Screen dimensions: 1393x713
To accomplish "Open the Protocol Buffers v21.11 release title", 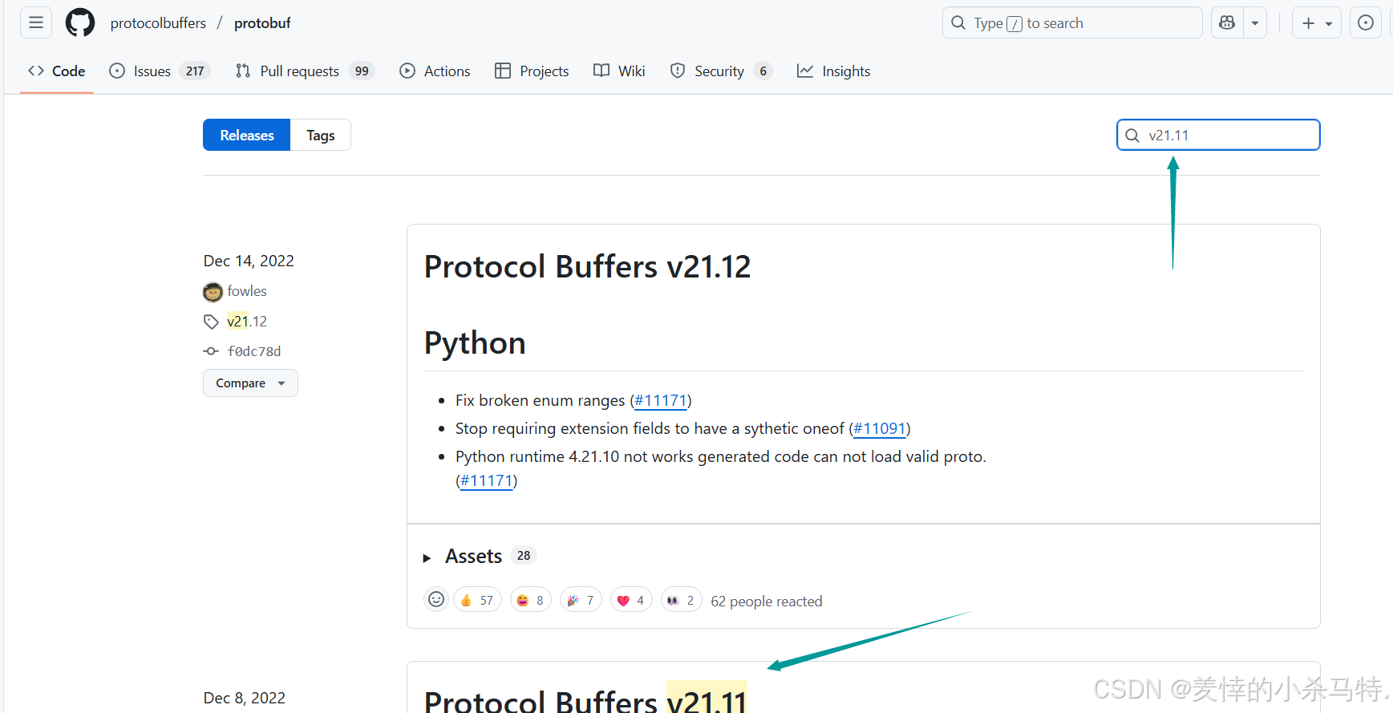I will click(585, 701).
